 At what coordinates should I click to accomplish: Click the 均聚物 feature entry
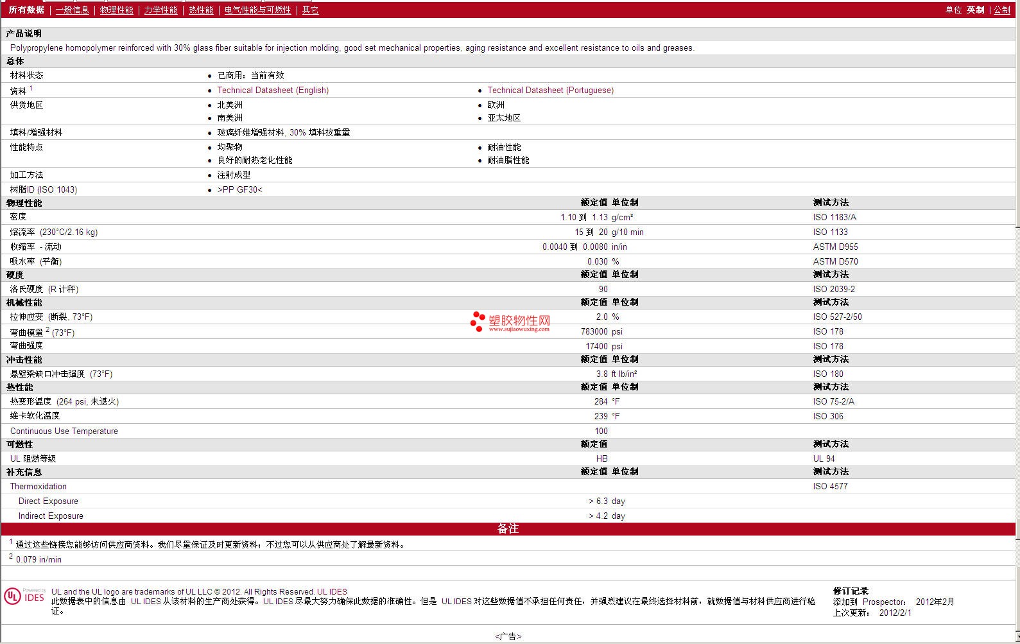pos(230,148)
